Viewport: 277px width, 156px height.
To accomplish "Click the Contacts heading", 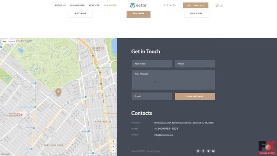I will (142, 113).
